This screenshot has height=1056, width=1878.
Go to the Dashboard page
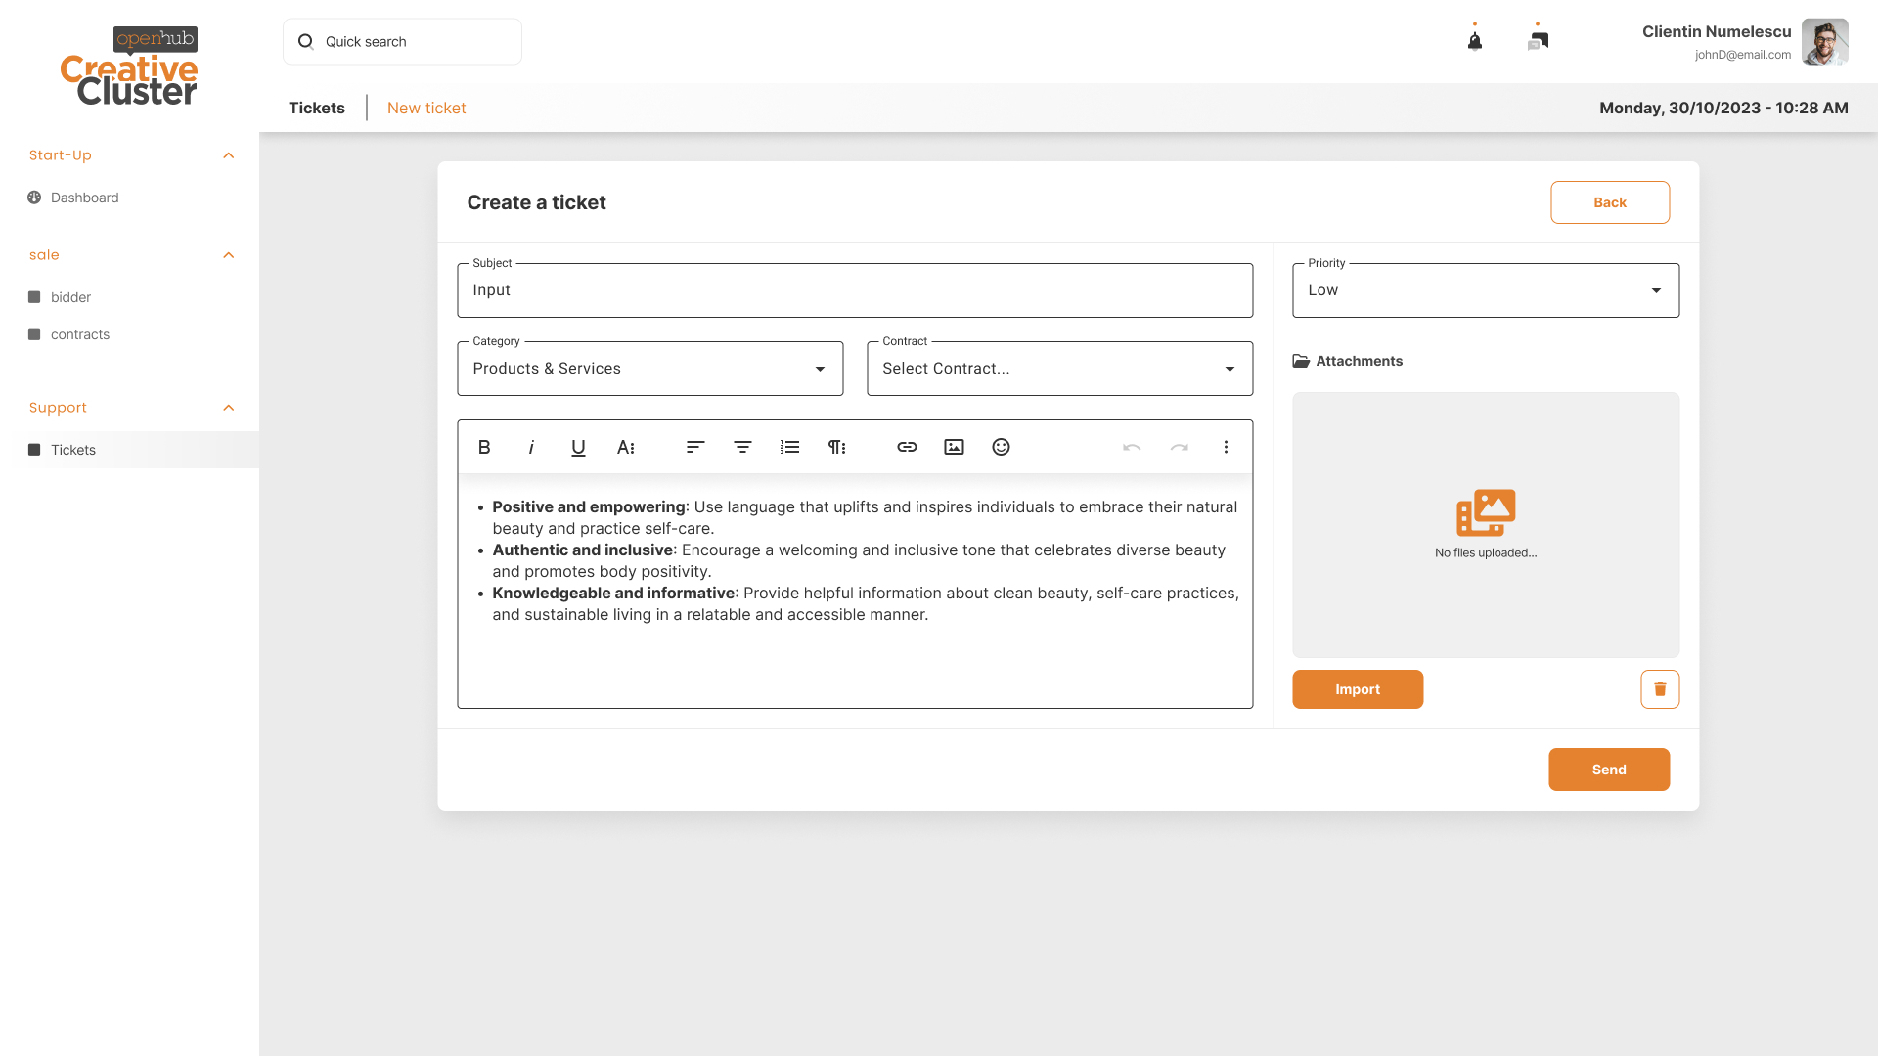click(x=84, y=198)
